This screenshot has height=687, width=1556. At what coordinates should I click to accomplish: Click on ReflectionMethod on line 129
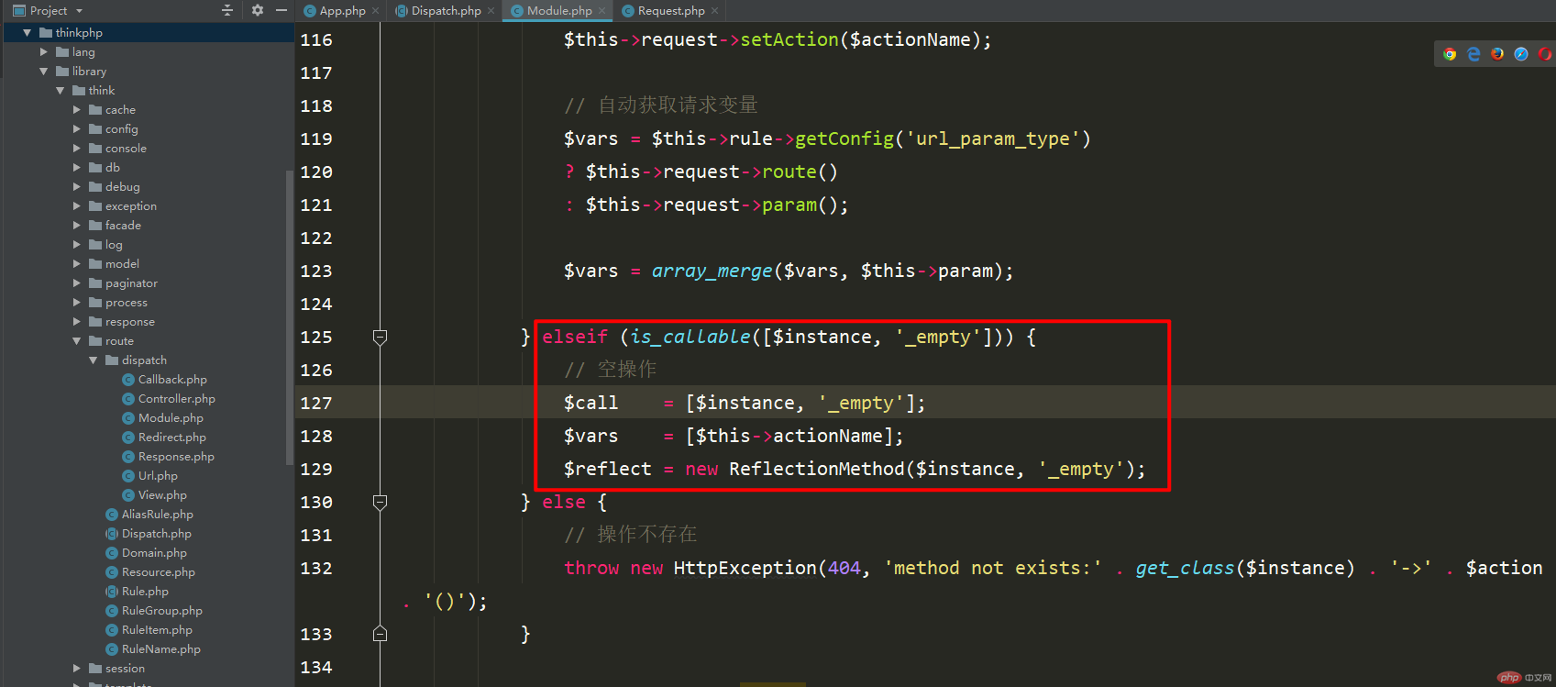pyautogui.click(x=817, y=469)
